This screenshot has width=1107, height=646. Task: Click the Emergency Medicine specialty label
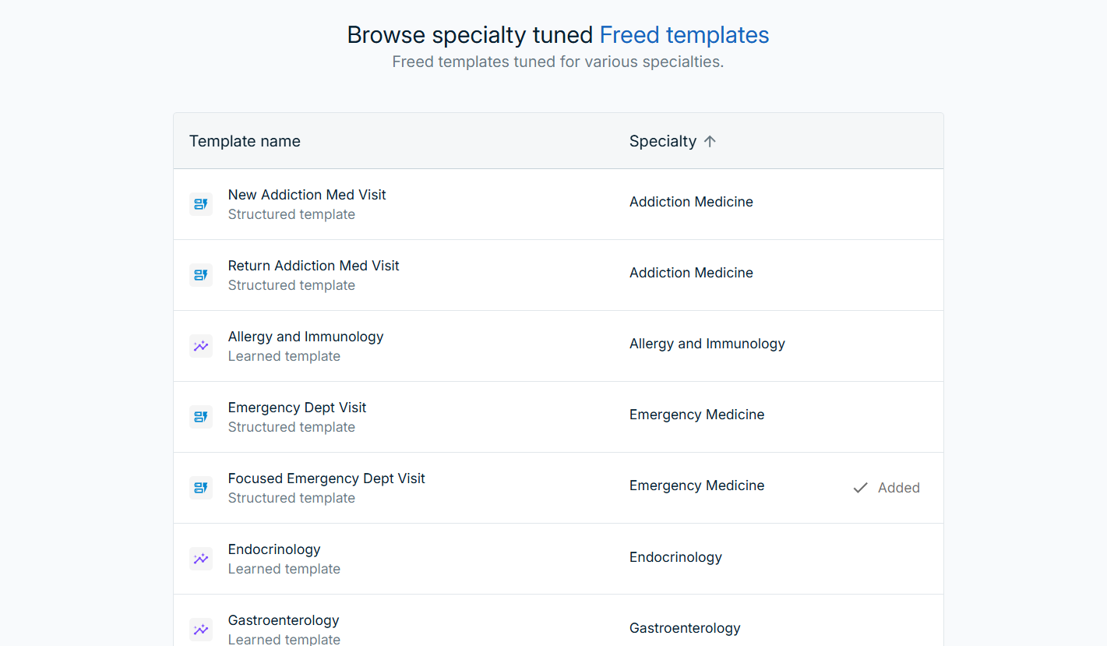(696, 414)
